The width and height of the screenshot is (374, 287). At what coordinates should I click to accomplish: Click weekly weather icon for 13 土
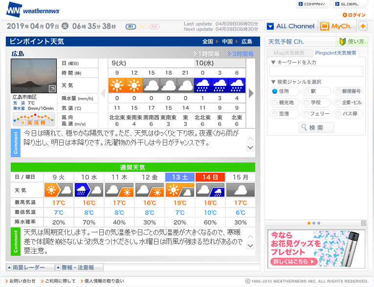point(180,190)
